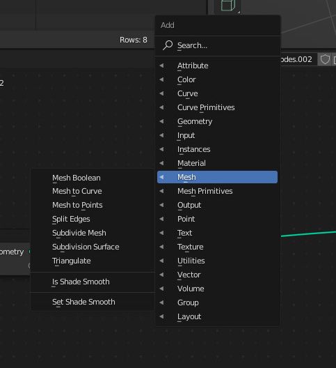Add a Set Shade Smooth node
The width and height of the screenshot is (336, 368).
(93, 302)
